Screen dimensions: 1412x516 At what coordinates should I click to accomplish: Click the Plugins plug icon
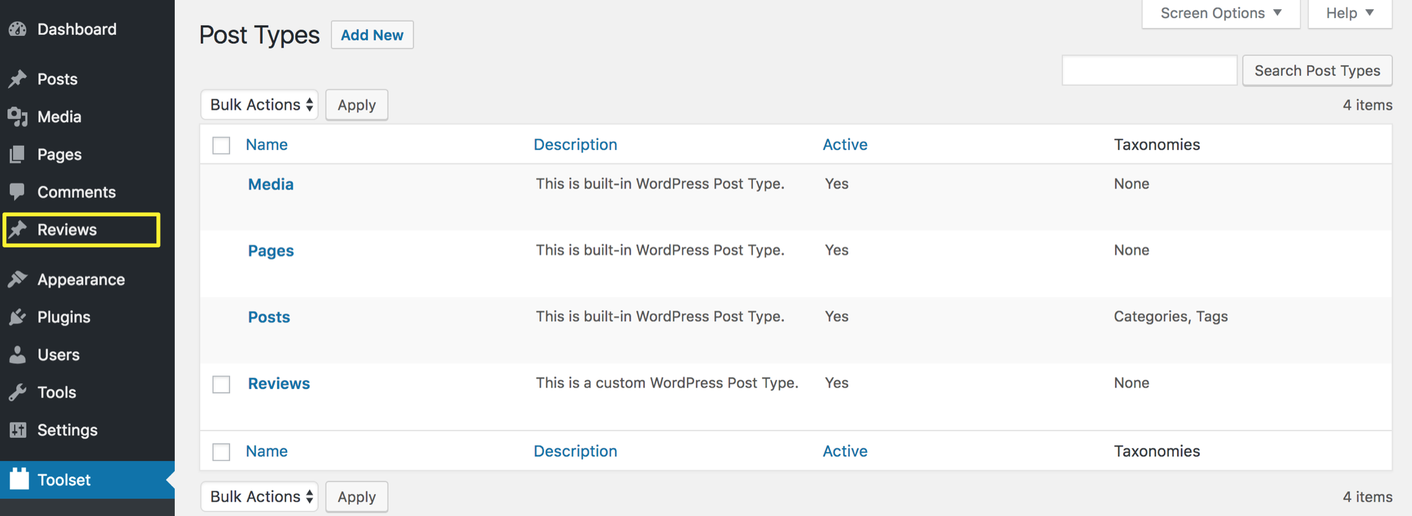(x=18, y=317)
